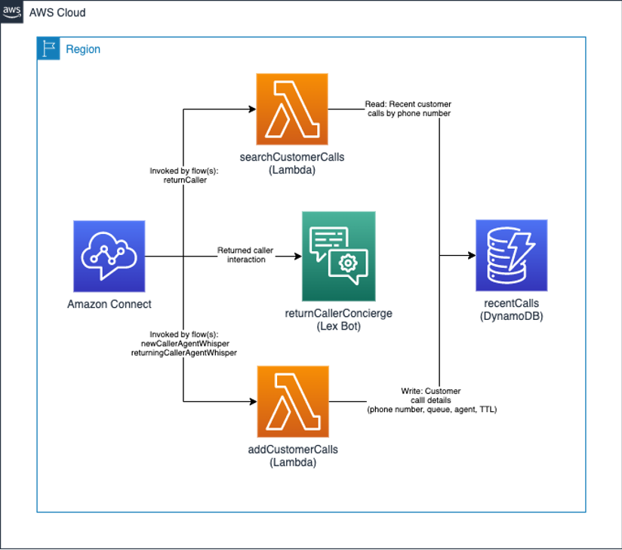This screenshot has height=550, width=622.
Task: Select the Amazon Connect service icon
Action: (x=108, y=254)
